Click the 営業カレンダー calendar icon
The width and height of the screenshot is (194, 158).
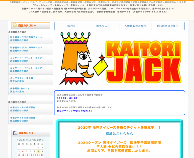(15, 133)
